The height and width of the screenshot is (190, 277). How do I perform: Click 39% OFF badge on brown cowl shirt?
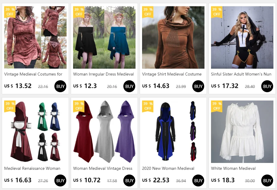click(x=148, y=12)
